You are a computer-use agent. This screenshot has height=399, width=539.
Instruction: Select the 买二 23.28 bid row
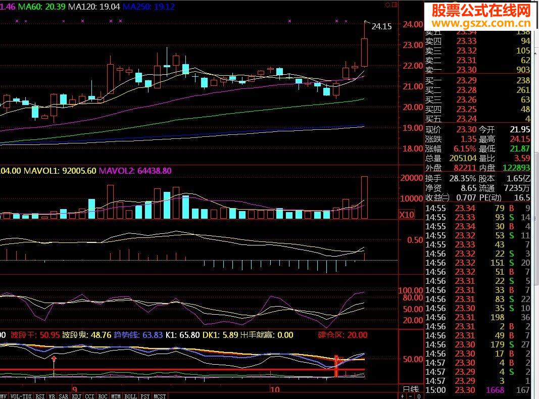coord(477,90)
